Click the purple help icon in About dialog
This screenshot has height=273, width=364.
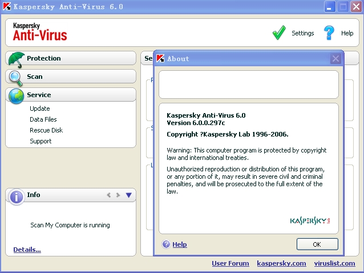click(x=166, y=244)
